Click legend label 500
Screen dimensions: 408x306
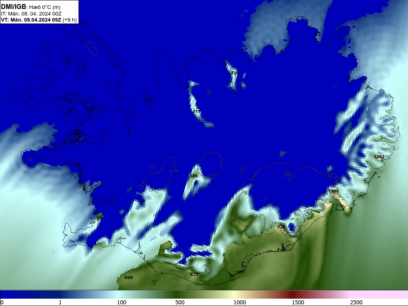(180, 302)
